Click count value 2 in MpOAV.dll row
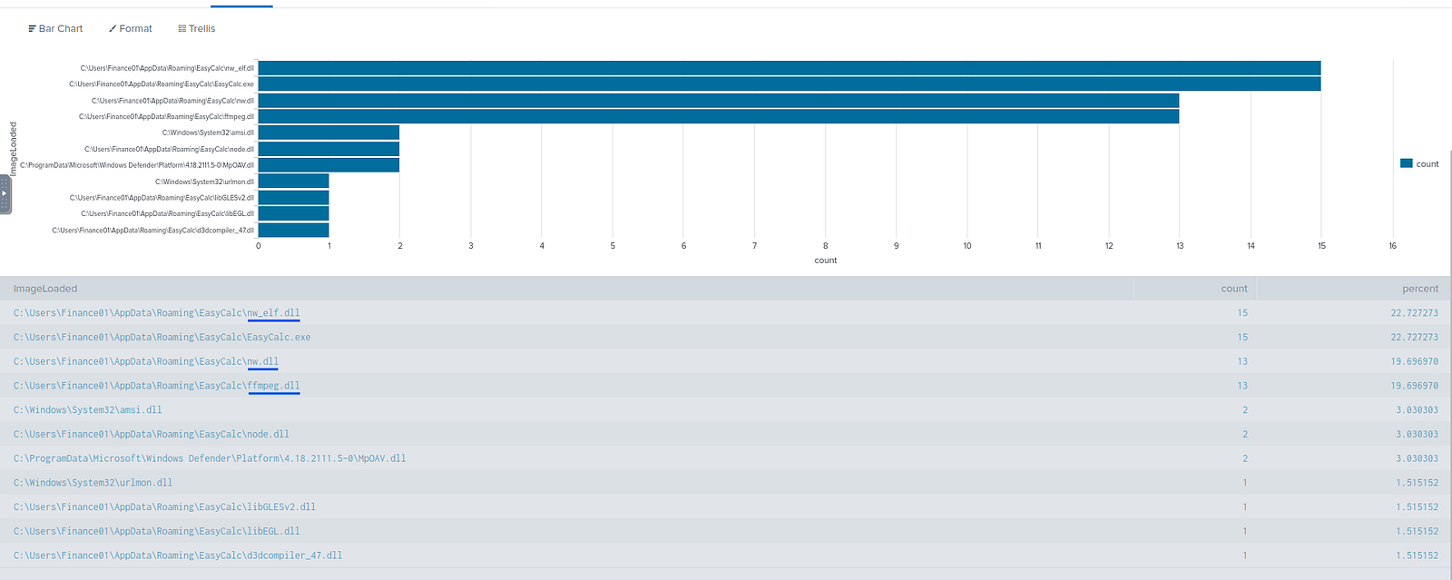The width and height of the screenshot is (1452, 580). (x=1245, y=458)
